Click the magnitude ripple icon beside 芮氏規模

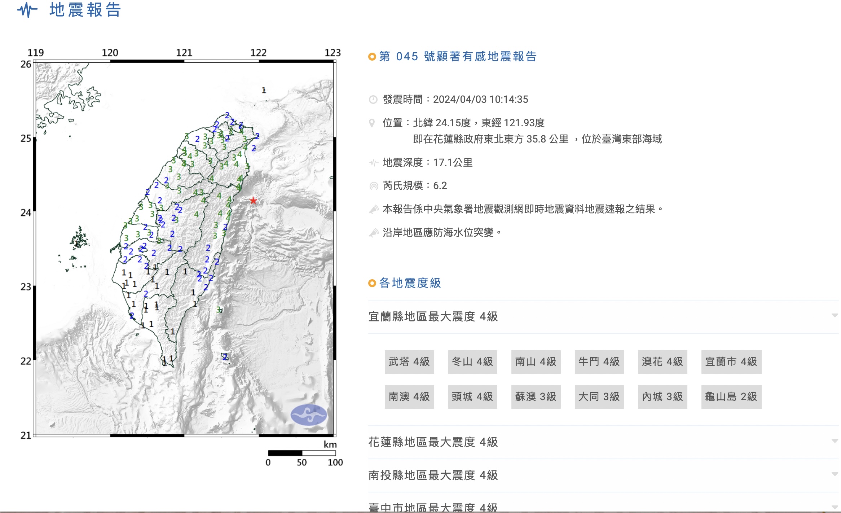pyautogui.click(x=374, y=186)
